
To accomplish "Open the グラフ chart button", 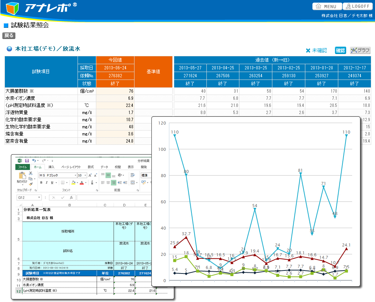I will pyautogui.click(x=360, y=50).
